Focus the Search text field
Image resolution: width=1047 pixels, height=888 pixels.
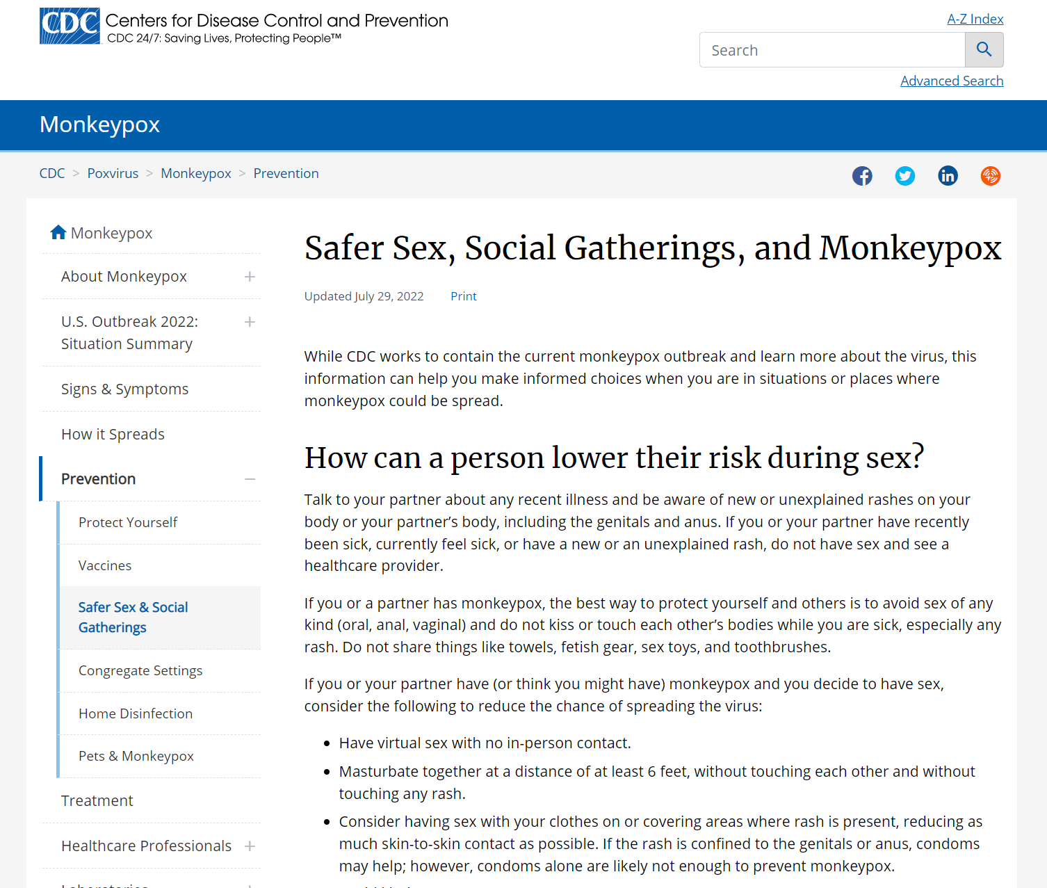pos(832,50)
